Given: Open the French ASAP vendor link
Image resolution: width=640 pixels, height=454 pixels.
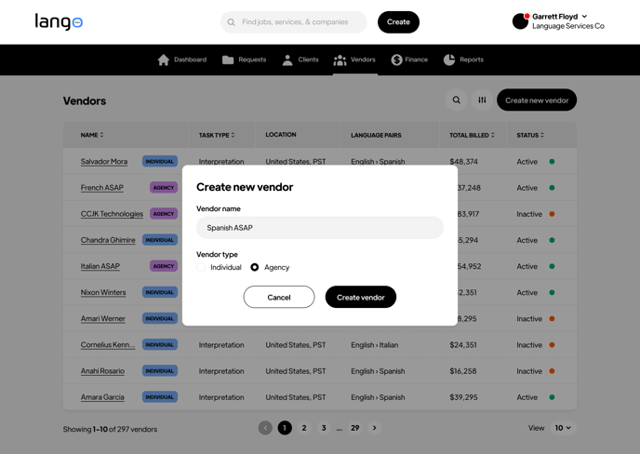Looking at the screenshot, I should point(102,188).
